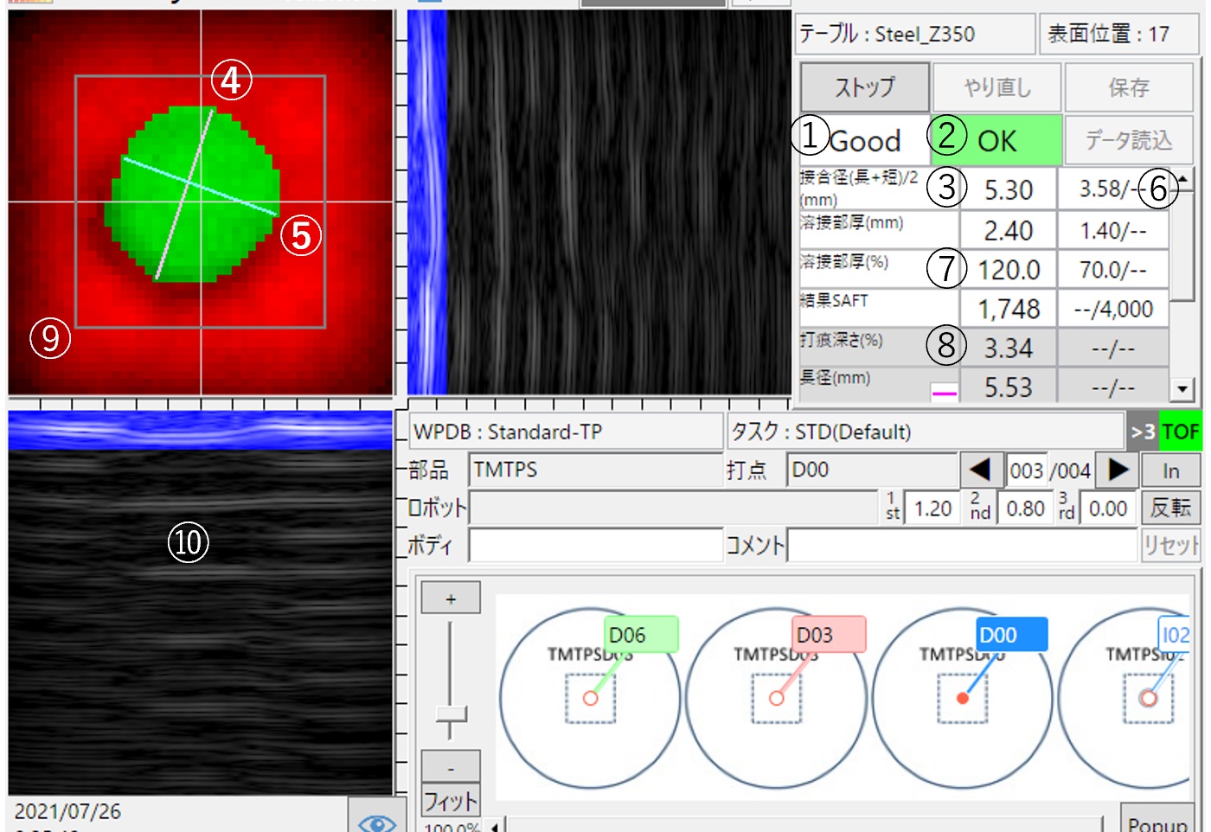Click the next weld point right arrow
Screen dimensions: 1211x832
click(1117, 470)
